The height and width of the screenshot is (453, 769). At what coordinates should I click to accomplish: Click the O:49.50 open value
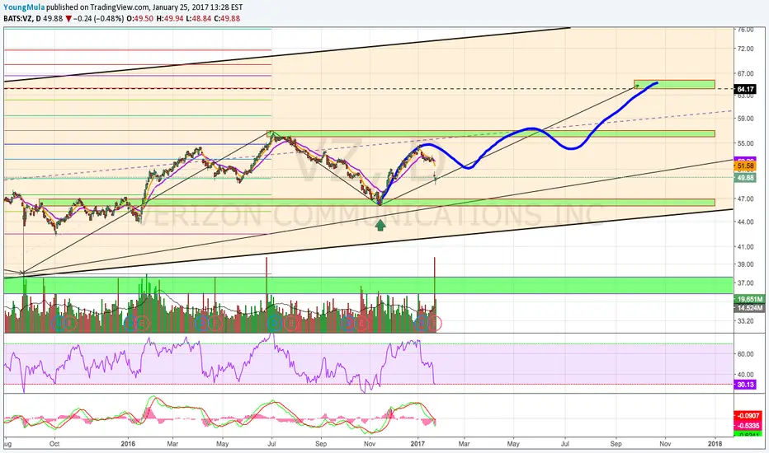[139, 19]
